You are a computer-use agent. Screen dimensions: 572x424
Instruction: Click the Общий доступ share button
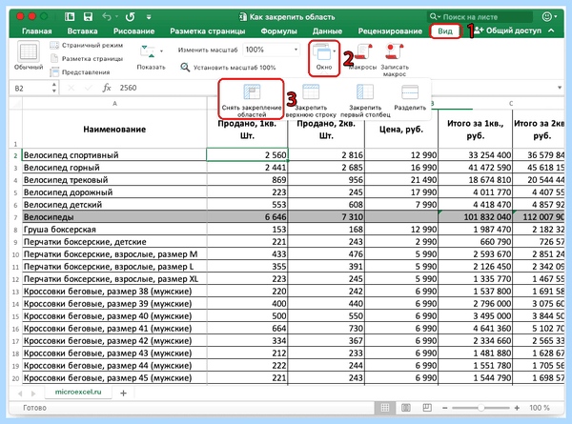click(x=507, y=31)
